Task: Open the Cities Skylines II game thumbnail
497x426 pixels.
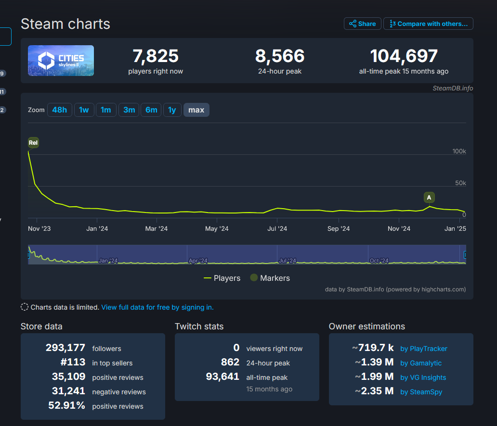Action: [61, 61]
